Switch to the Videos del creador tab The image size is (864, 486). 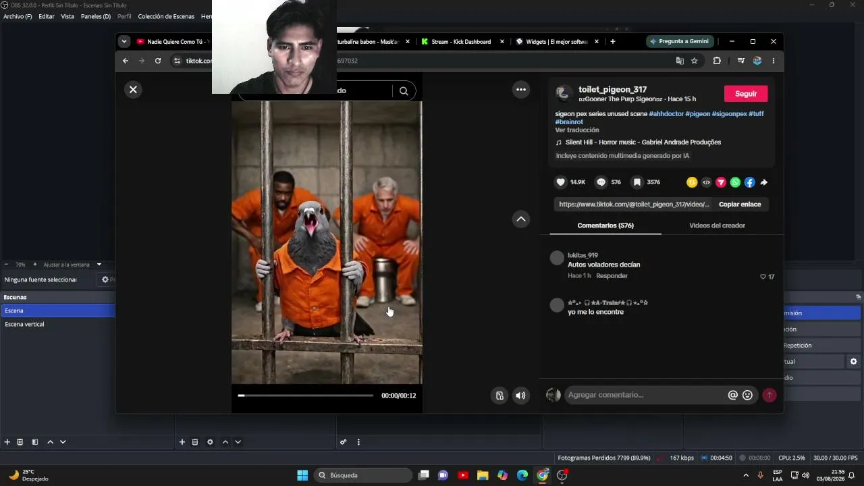point(717,225)
